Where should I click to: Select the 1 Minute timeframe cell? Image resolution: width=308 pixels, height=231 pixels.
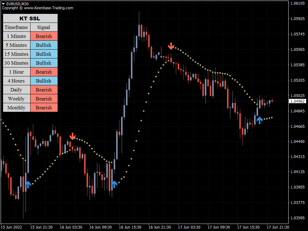click(x=17, y=36)
